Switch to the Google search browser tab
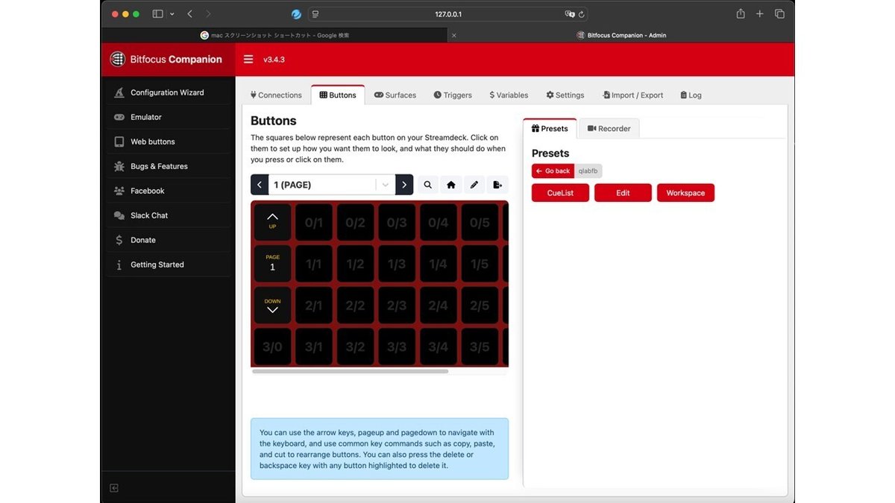 (274, 35)
